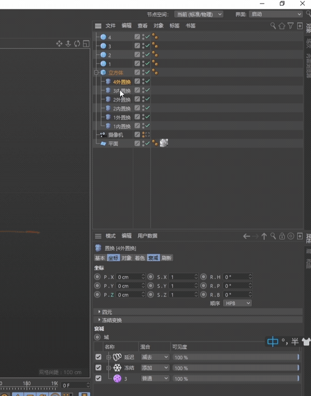Switch to the 基本 tab
311x396 pixels.
click(100, 258)
